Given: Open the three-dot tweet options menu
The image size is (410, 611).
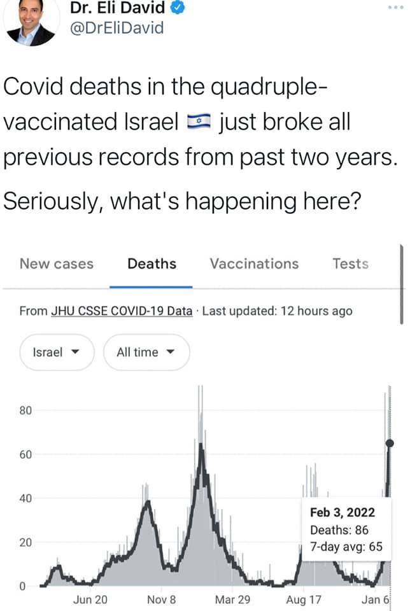Looking at the screenshot, I should pyautogui.click(x=396, y=8).
